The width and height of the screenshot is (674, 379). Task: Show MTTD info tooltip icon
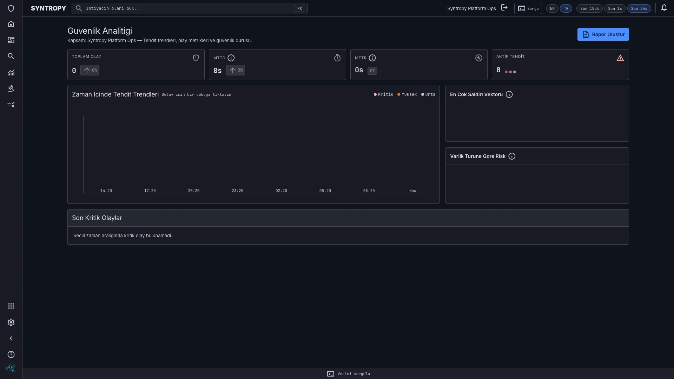(x=231, y=58)
